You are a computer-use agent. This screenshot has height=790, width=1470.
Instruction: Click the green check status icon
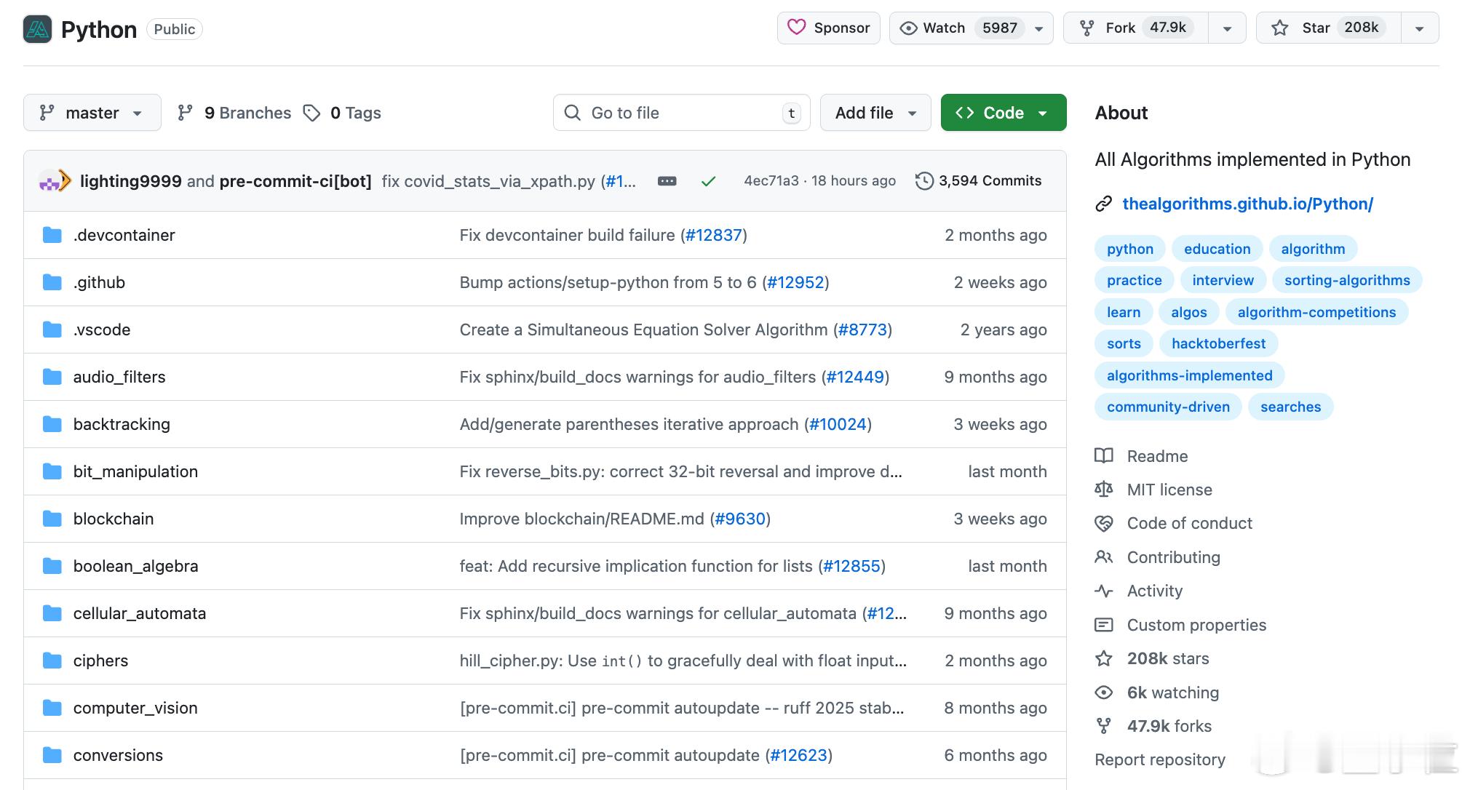[x=708, y=181]
